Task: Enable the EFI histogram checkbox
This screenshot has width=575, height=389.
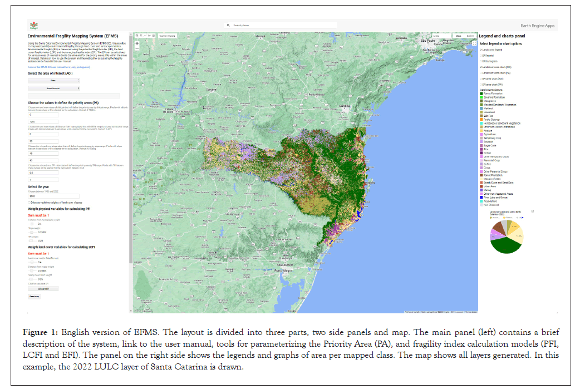Action: point(480,61)
